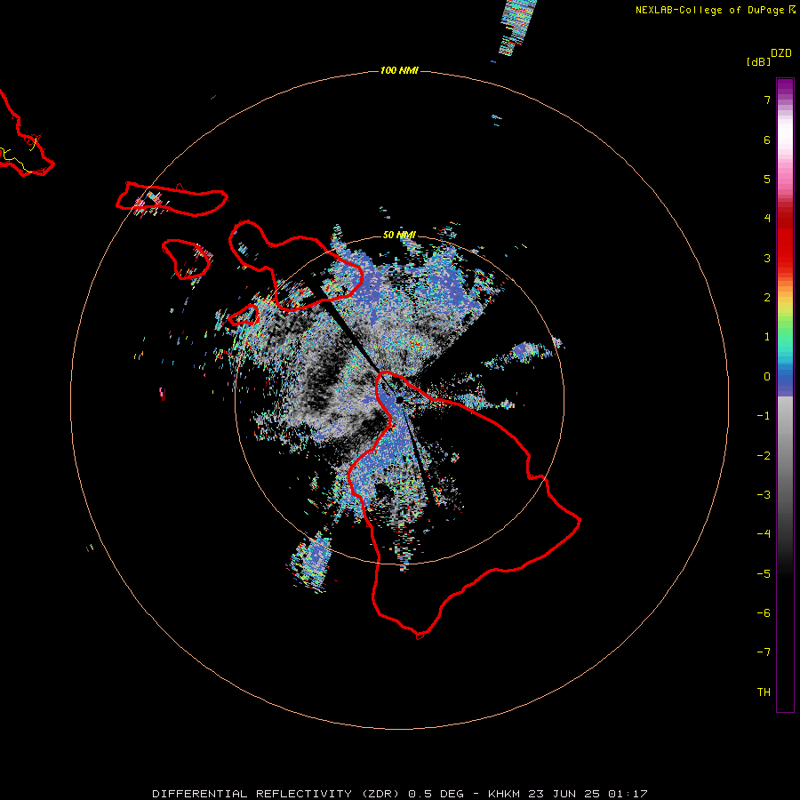The image size is (800, 800).
Task: Click the 2 value on color scale
Action: pyautogui.click(x=767, y=298)
